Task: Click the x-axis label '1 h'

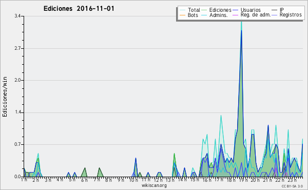Action: point(24,180)
